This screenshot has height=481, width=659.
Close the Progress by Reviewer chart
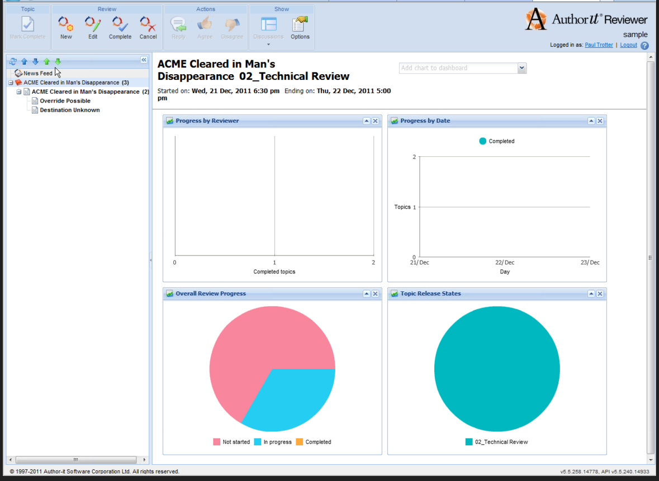(x=375, y=121)
